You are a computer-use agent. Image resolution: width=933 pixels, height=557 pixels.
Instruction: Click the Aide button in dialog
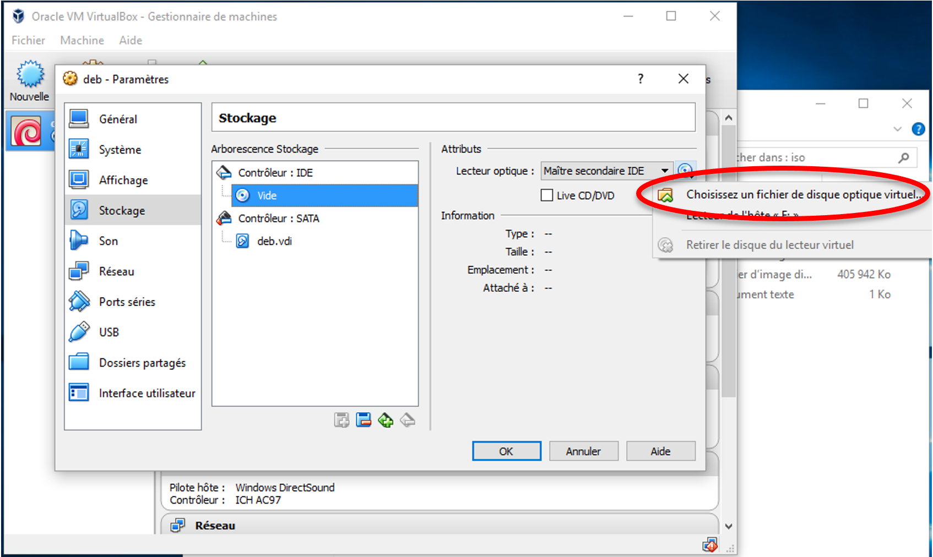click(660, 451)
